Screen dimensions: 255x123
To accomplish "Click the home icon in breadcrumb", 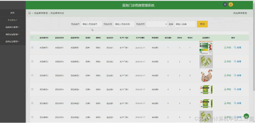I will pos(29,13).
